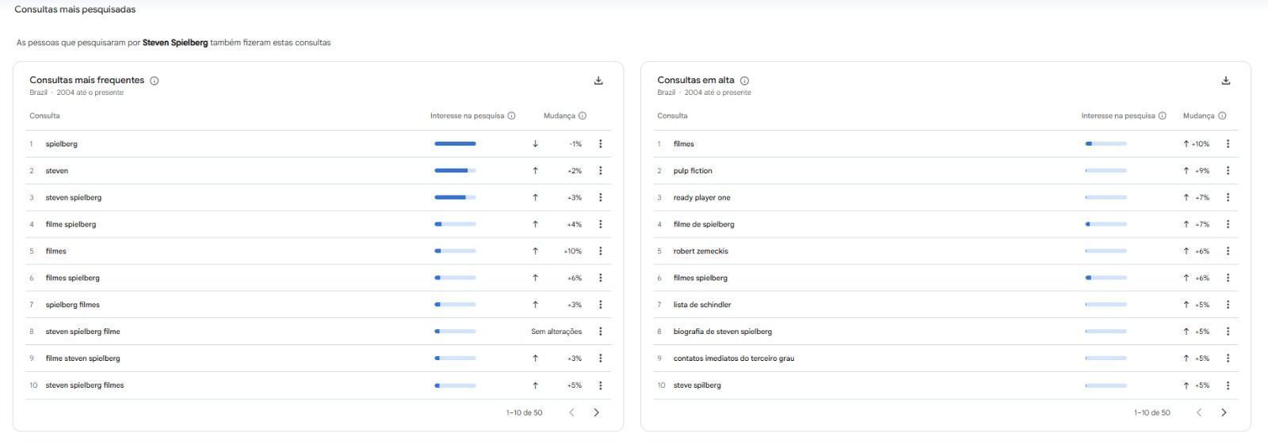Screen dimensions: 1268x444
Task: Open more options for filme spielberg row
Action: [x=600, y=225]
